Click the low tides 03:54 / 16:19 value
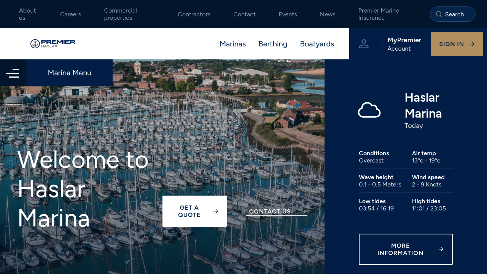487x274 pixels. pos(376,209)
